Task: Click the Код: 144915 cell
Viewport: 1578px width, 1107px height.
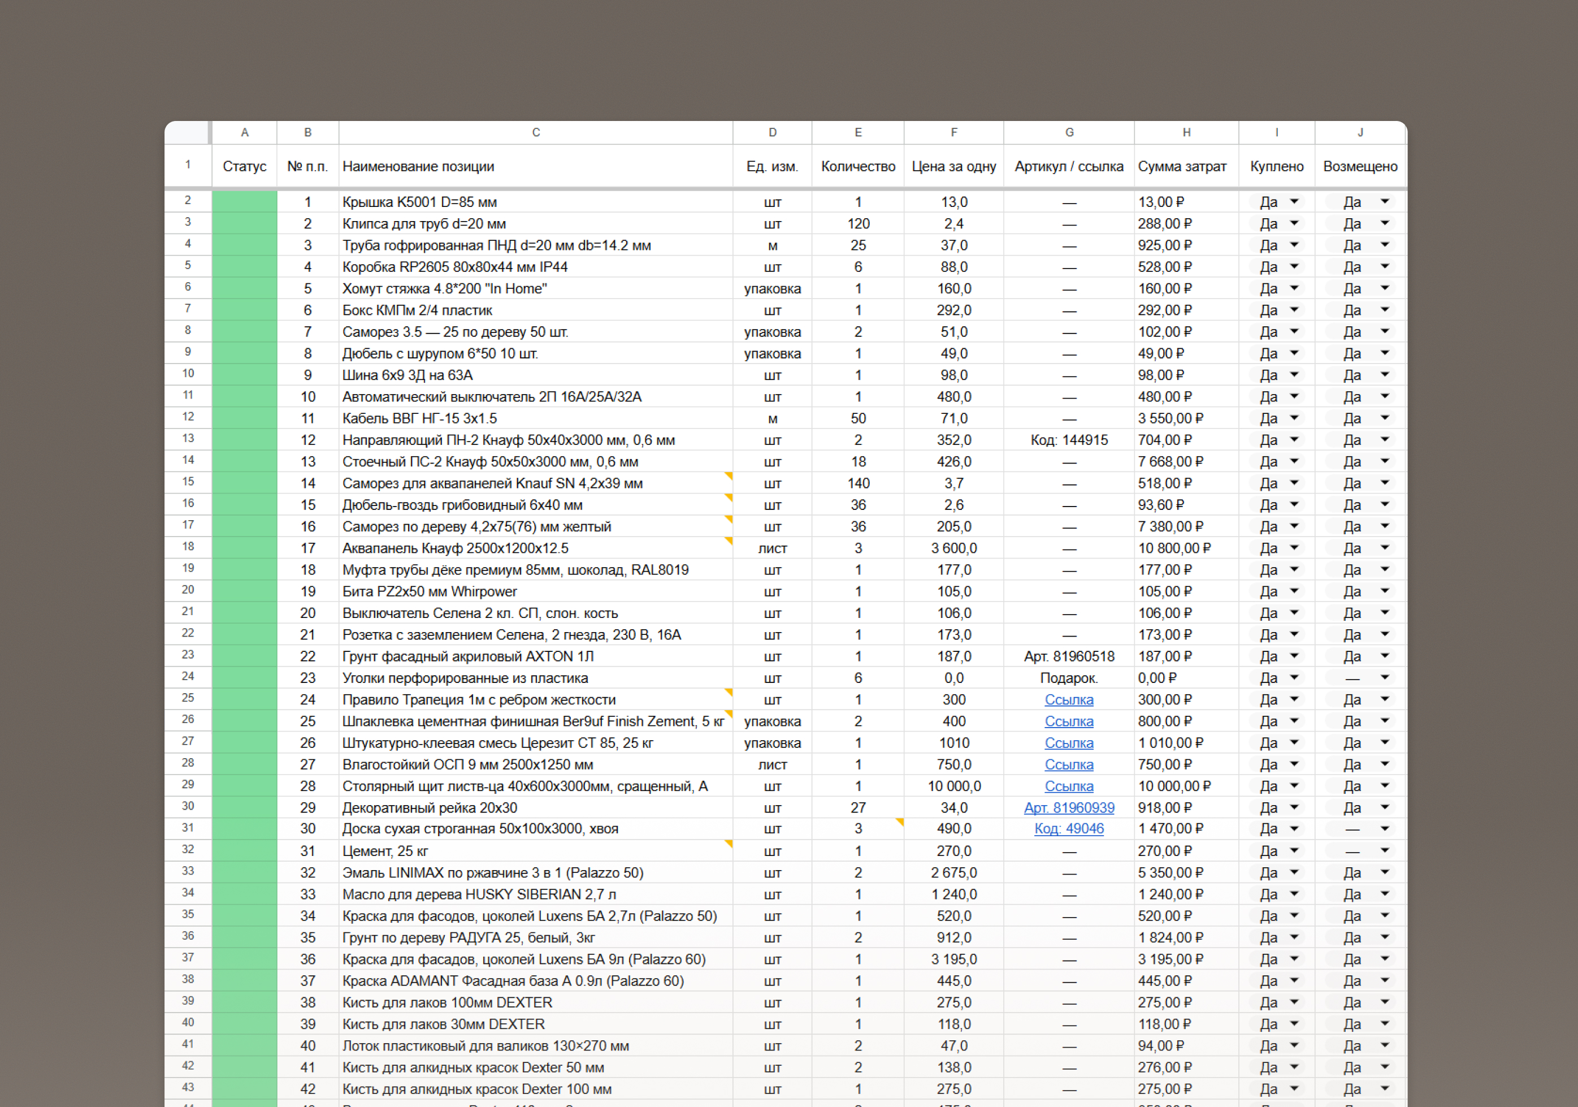Action: [x=1069, y=440]
